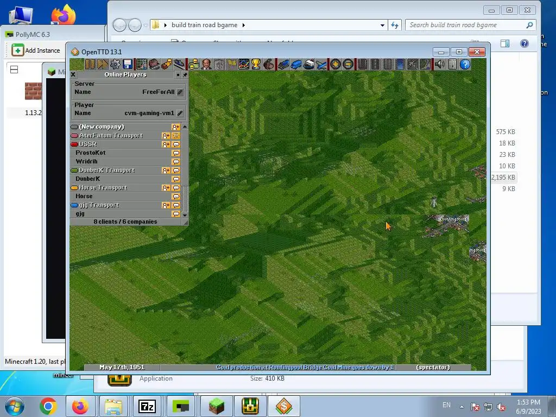Toggle fast forward in the OpenTTD toolbar
556x417 pixels.
click(x=103, y=64)
